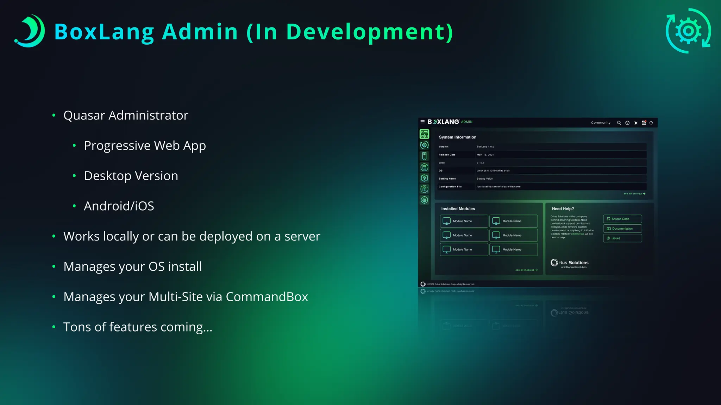Open the bottom-right Module Name card
The width and height of the screenshot is (721, 405).
tap(514, 250)
